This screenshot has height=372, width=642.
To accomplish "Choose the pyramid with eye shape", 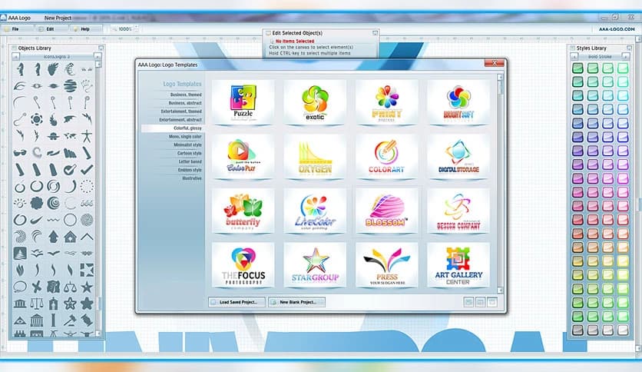I will coord(20,320).
